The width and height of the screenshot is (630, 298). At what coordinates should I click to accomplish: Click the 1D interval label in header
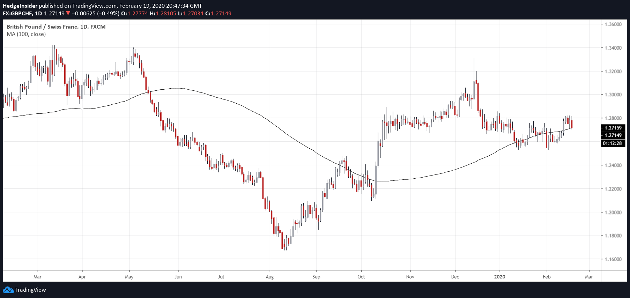[x=38, y=13]
